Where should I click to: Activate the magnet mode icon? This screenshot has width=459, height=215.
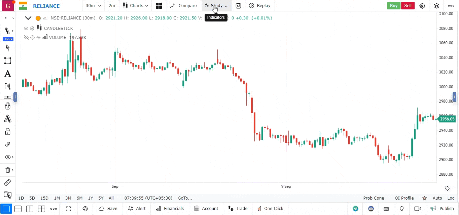7,106
